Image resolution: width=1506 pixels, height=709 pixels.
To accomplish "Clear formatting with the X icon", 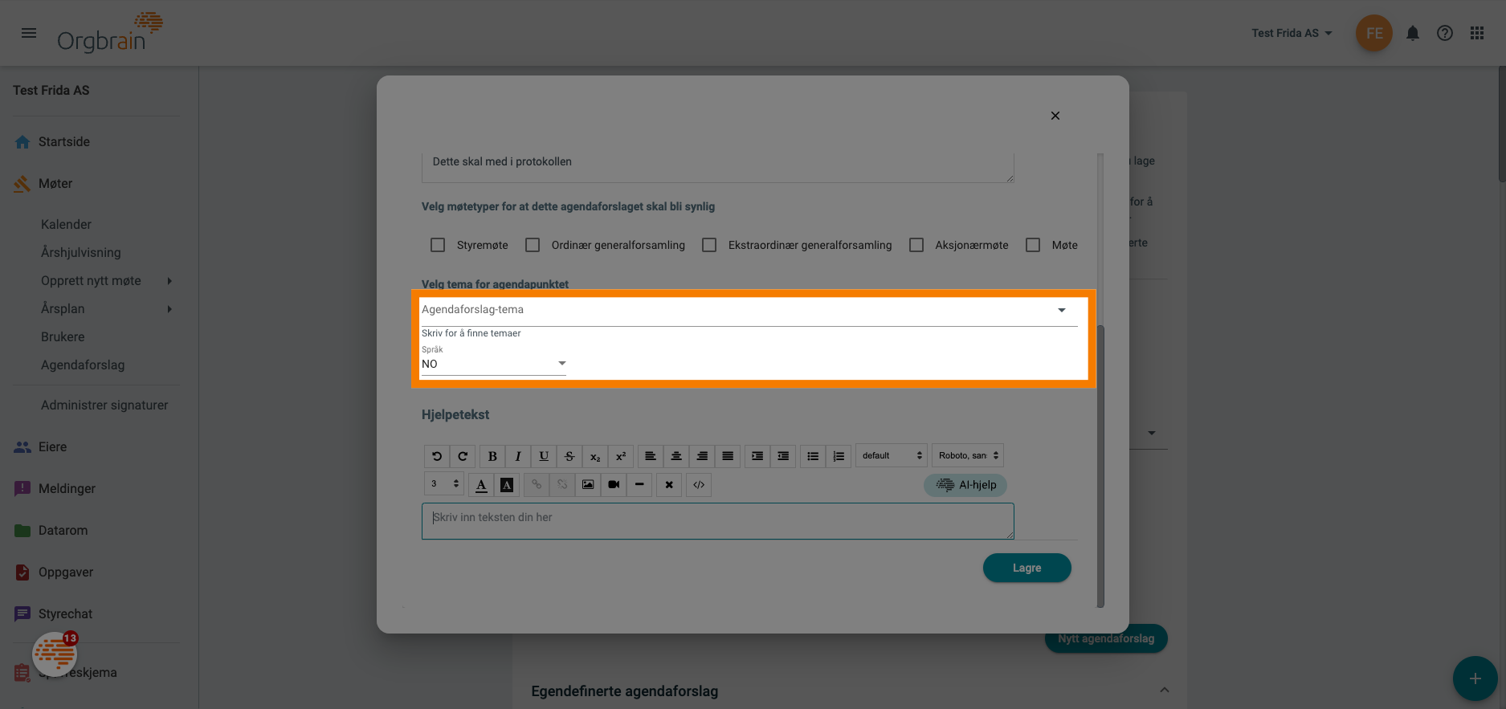I will [669, 485].
